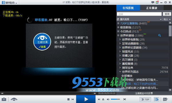Expand the 今日热点 category
Viewport: 172px width, 103px height.
pos(118,31)
